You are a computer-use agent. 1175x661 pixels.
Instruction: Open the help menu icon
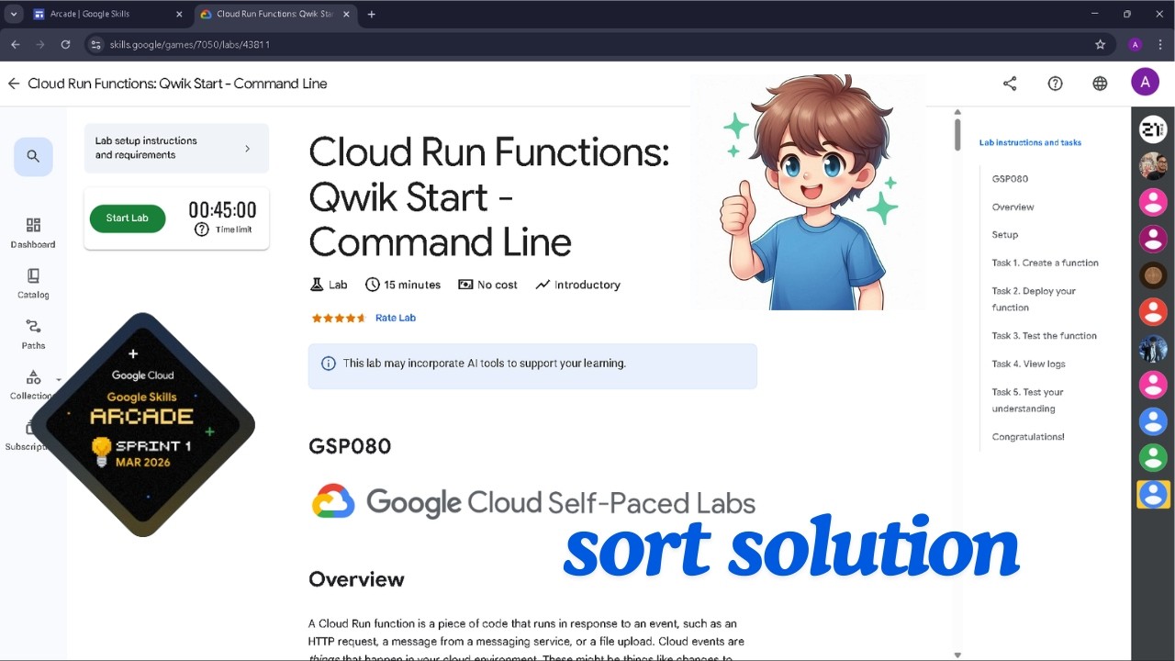1055,84
